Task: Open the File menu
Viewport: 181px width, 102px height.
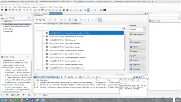Action: tap(2, 7)
